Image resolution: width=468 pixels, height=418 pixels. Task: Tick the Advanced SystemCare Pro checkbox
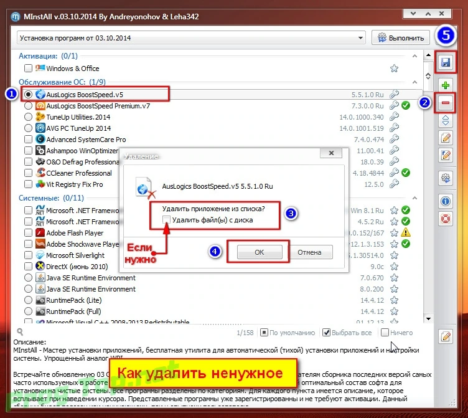click(x=28, y=140)
